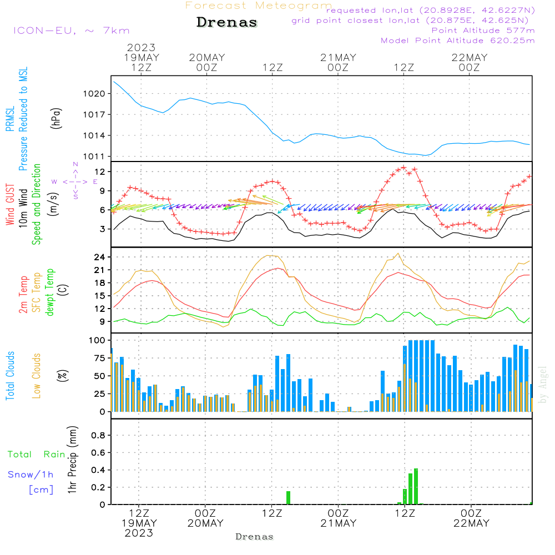555x555 pixels.
Task: Click the cloud axis value 100
Action: tap(97, 341)
